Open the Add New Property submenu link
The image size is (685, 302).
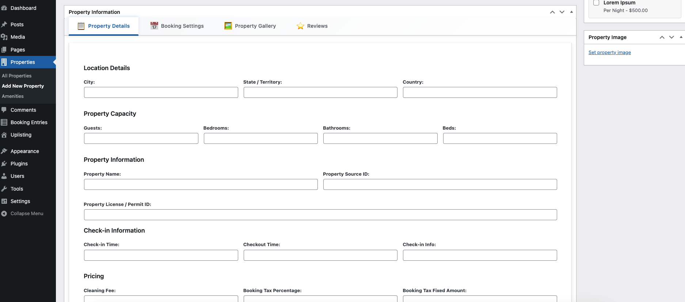pos(23,86)
